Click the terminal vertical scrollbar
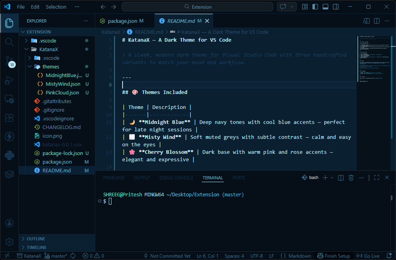396x260 pixels. coord(392,197)
